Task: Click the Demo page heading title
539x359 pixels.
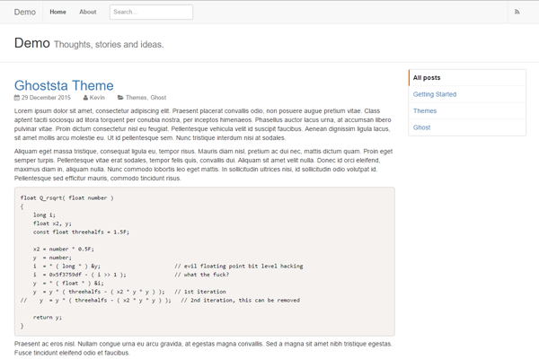Action: click(x=32, y=43)
